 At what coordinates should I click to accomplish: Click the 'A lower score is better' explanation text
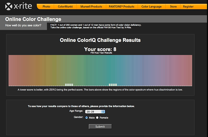(x=100, y=90)
